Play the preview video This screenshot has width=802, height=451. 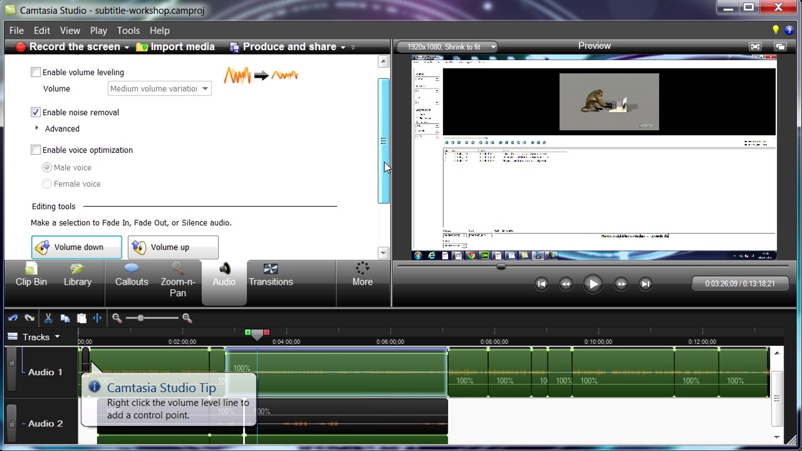pos(592,284)
